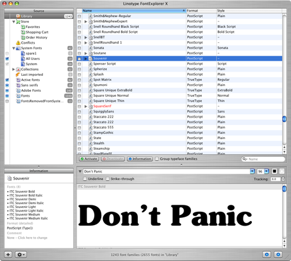291x261 pixels.
Task: Click the Tracking value field
Action: click(275, 179)
